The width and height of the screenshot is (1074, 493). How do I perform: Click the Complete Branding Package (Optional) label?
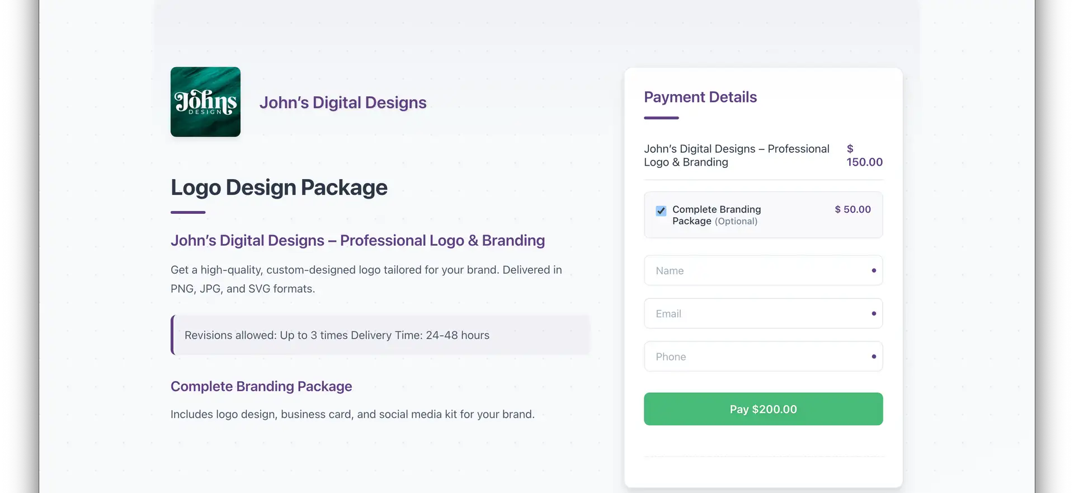(x=716, y=215)
